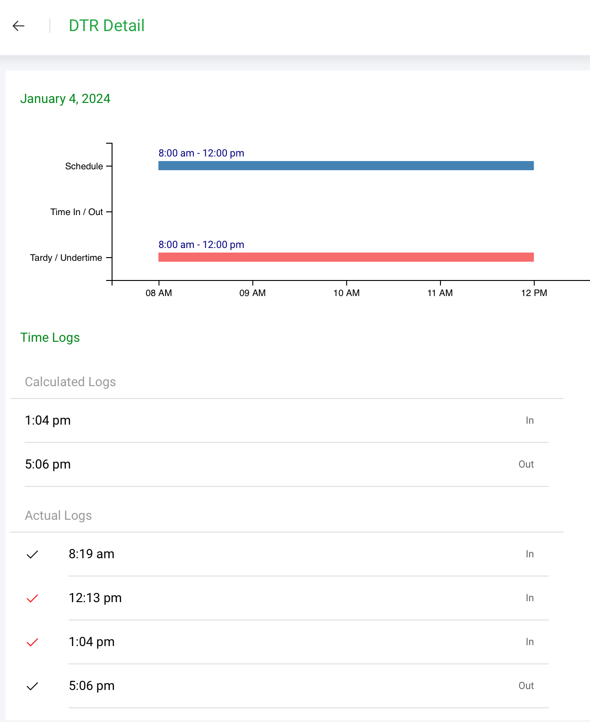Click the back arrow icon
This screenshot has width=590, height=722.
(18, 26)
